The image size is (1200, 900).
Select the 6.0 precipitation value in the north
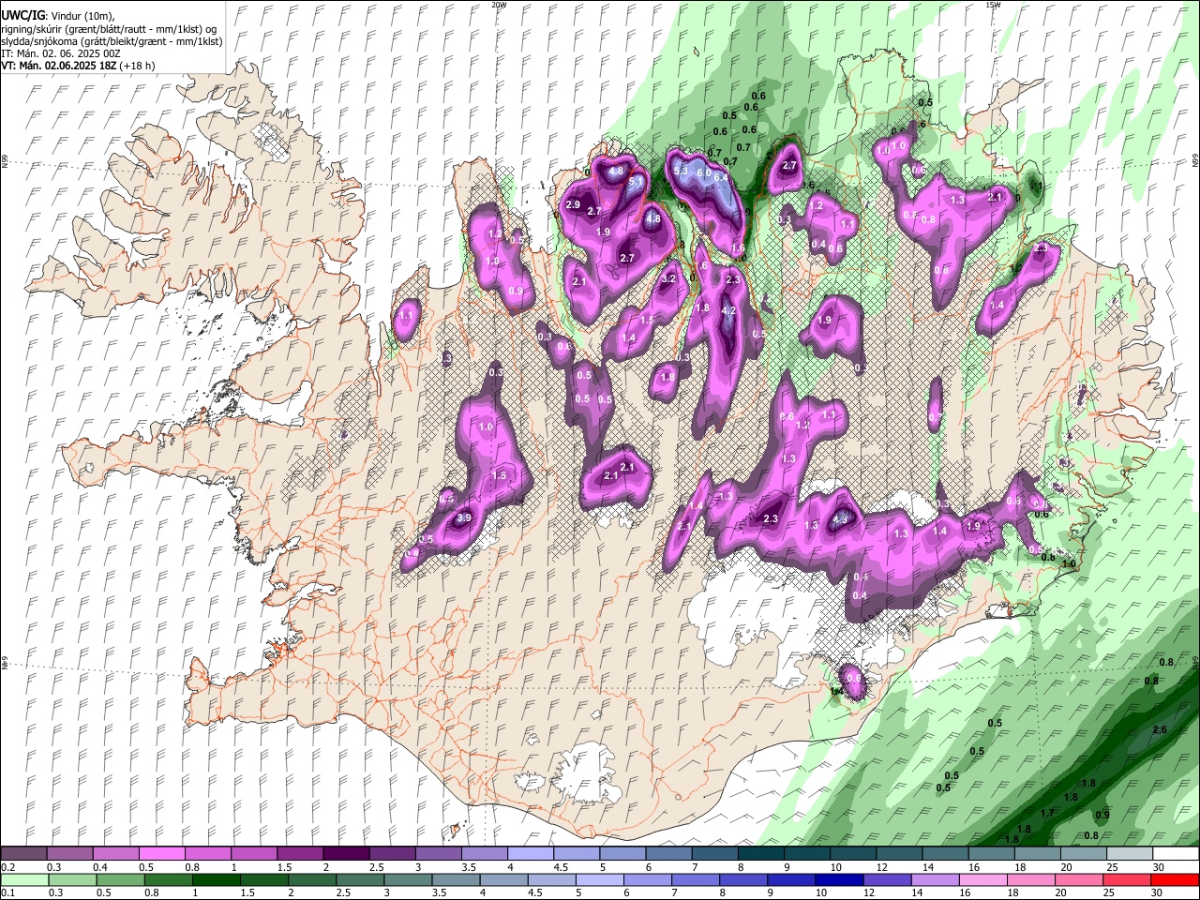click(x=702, y=172)
